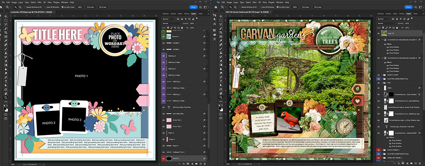Switch to the History tab in left window
Viewport: 425px width, 166px height.
(x=187, y=14)
